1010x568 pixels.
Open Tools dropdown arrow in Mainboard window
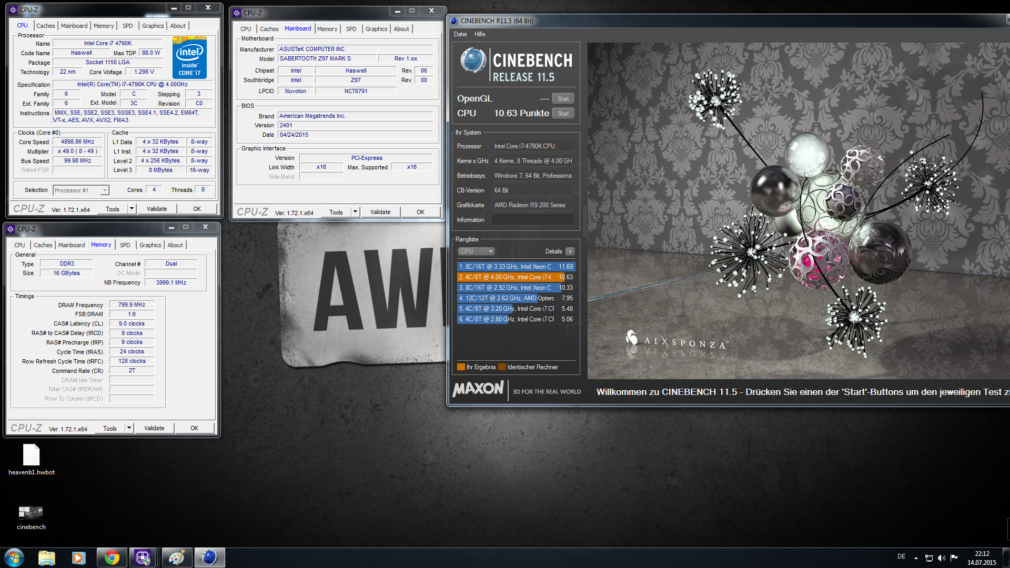355,212
